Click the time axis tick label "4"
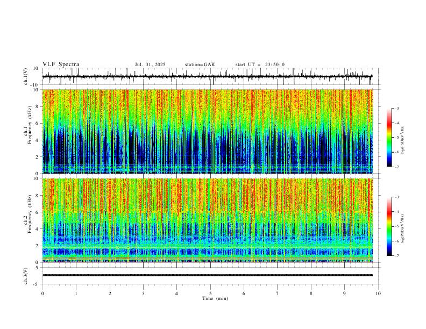This screenshot has height=329, width=426. tap(176, 294)
